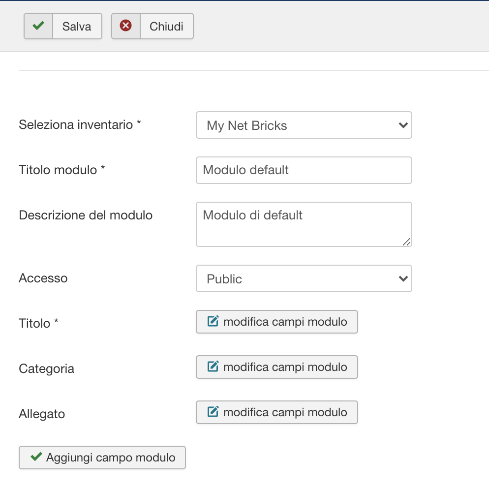Expand the Seleziona inventario dropdown arrow
489x490 pixels.
pos(403,125)
